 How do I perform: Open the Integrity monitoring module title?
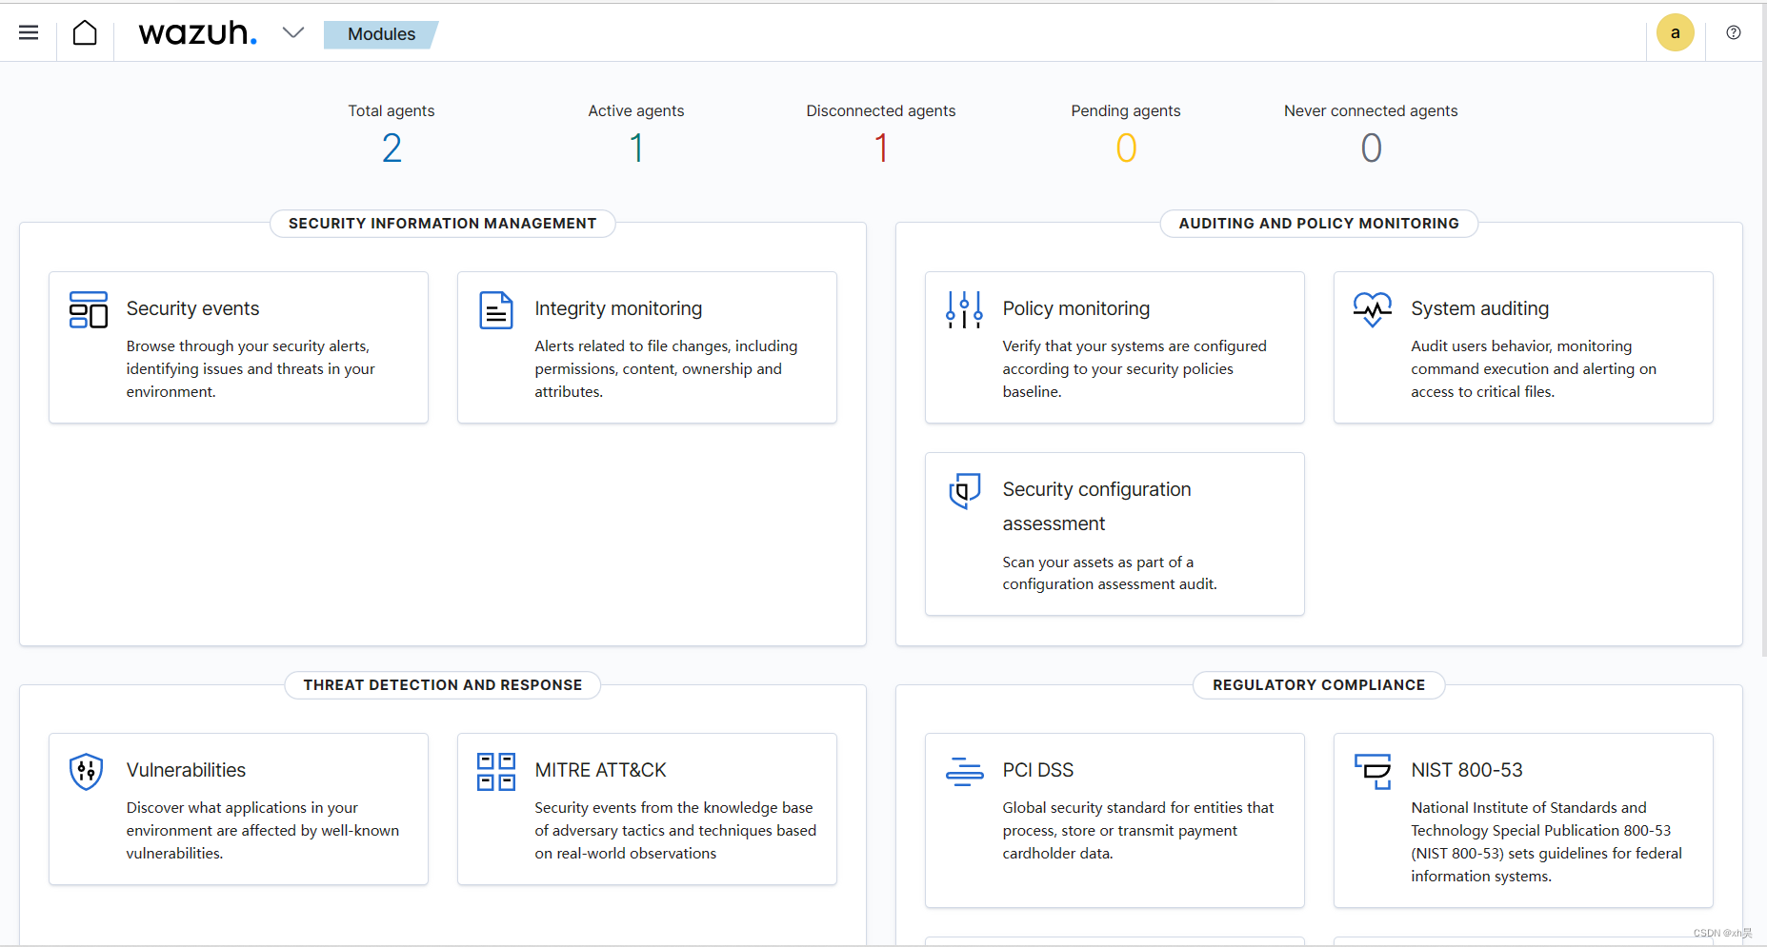618,308
